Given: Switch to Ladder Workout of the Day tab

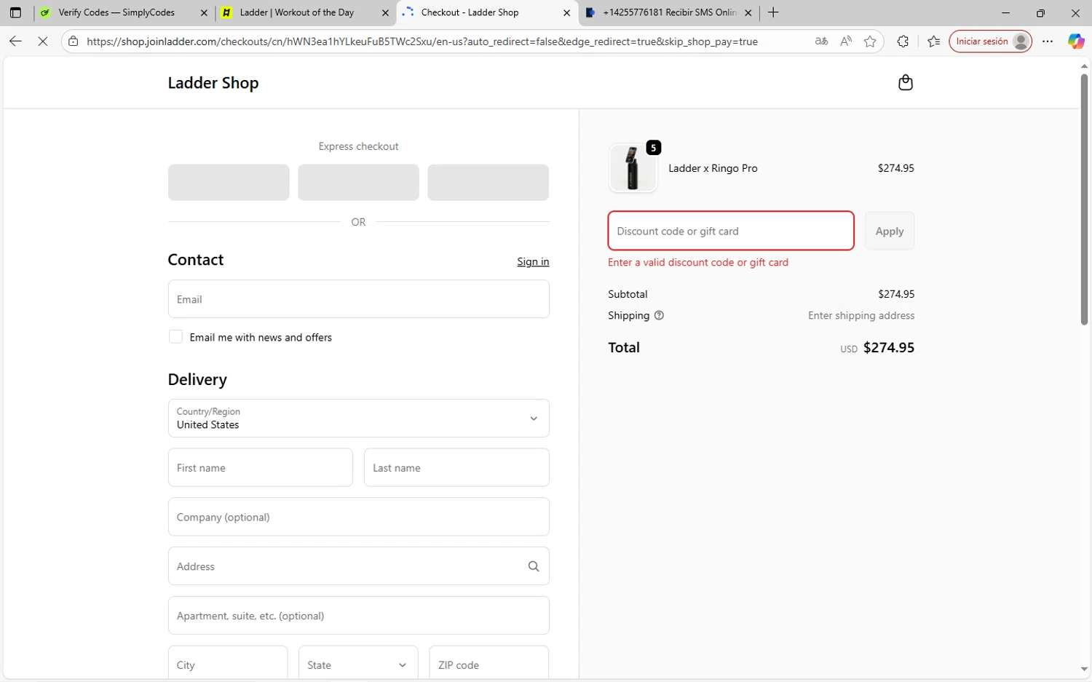Looking at the screenshot, I should click(x=296, y=12).
